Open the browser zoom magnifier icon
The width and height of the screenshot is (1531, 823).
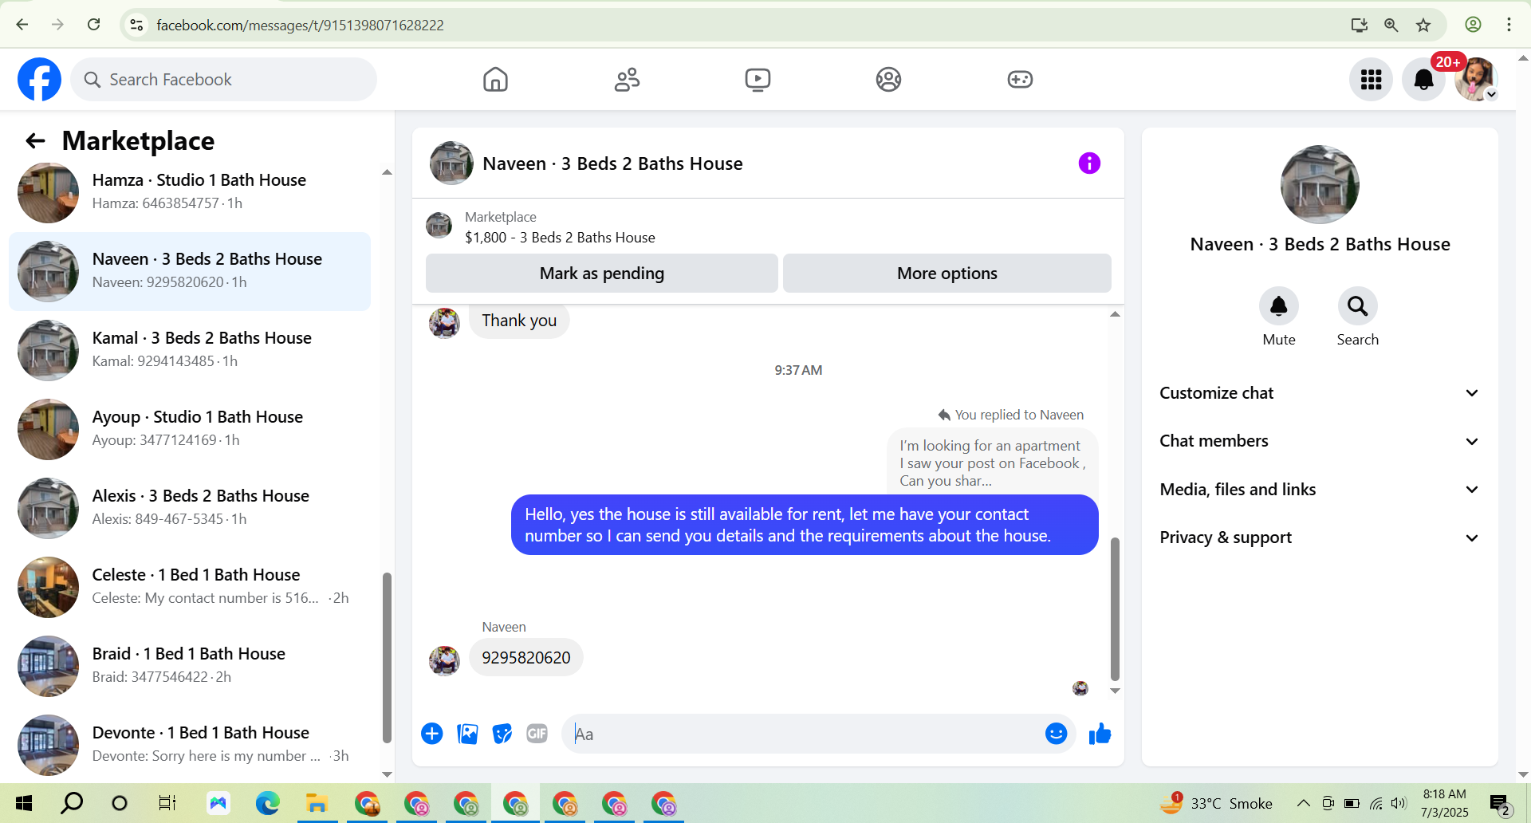[1391, 25]
